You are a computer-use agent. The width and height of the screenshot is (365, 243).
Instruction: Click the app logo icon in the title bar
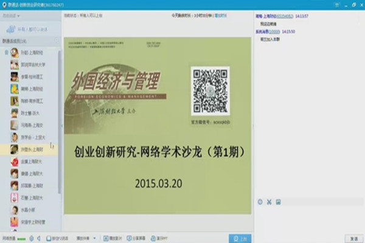(4, 5)
